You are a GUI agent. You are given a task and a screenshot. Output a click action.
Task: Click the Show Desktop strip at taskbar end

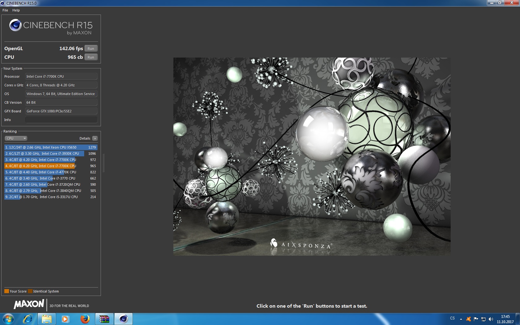518,319
